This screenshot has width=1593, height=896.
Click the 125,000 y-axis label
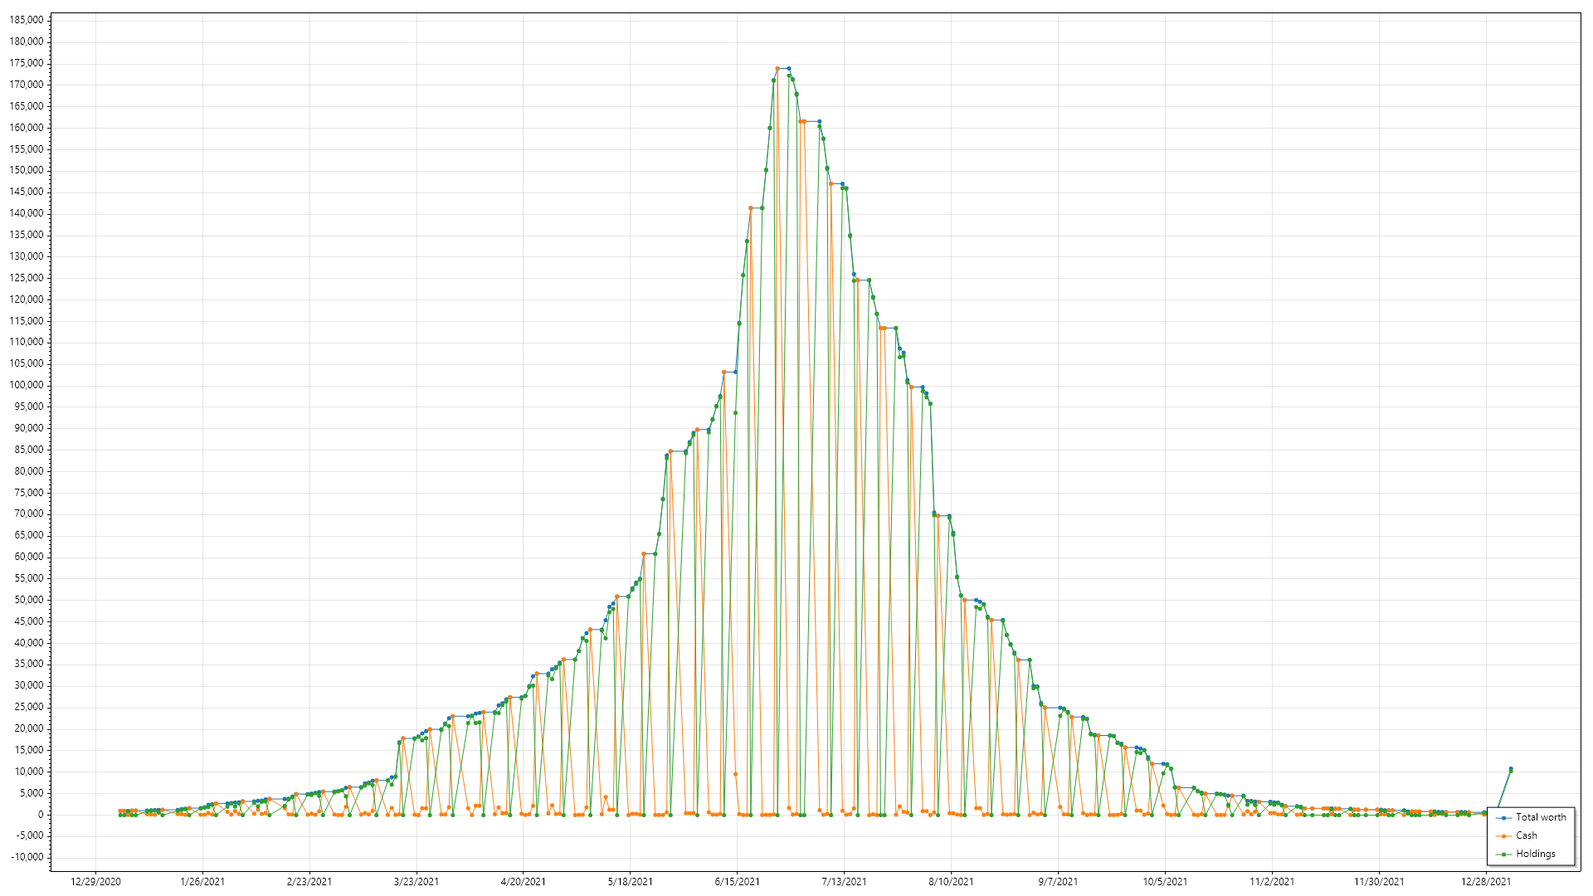click(x=27, y=278)
